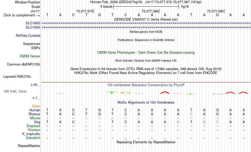251x152 pixels.
Task: Click the 73,077,585 position marker
Action: [x=215, y=11]
